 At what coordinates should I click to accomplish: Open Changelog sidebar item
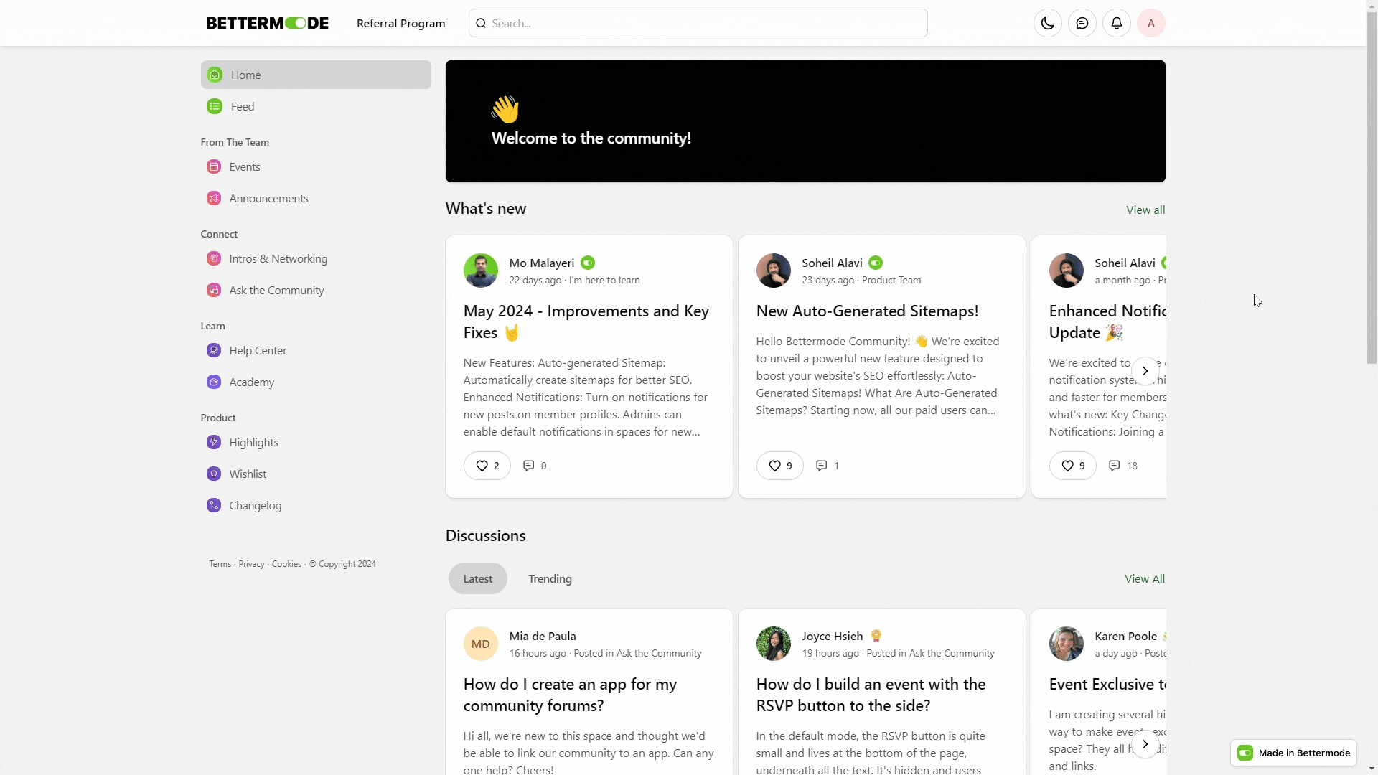pyautogui.click(x=255, y=505)
